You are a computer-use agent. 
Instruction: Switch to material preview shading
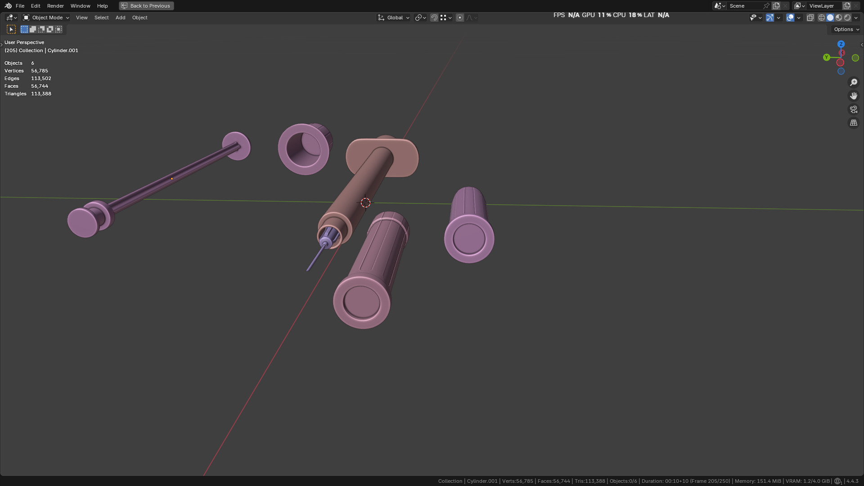pyautogui.click(x=839, y=18)
